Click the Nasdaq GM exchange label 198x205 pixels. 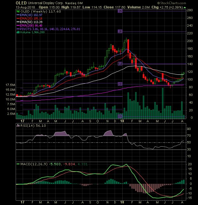(x=74, y=3)
